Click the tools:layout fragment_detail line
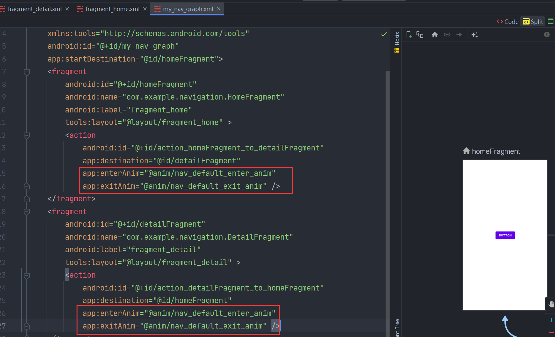Image resolution: width=555 pixels, height=337 pixels. pyautogui.click(x=152, y=263)
